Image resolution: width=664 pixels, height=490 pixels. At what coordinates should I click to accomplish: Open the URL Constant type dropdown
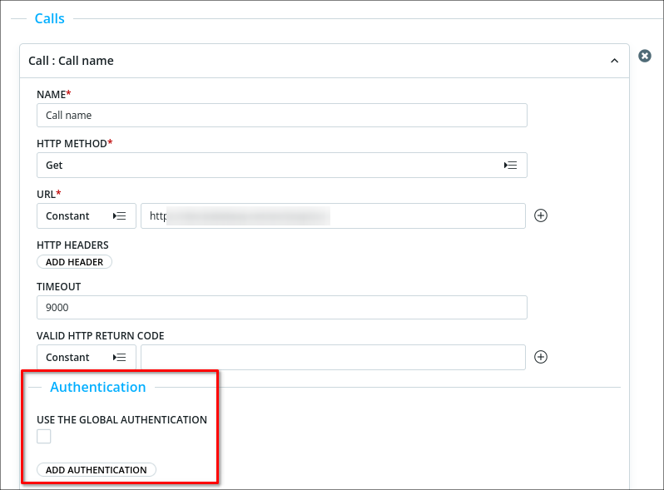tap(86, 215)
